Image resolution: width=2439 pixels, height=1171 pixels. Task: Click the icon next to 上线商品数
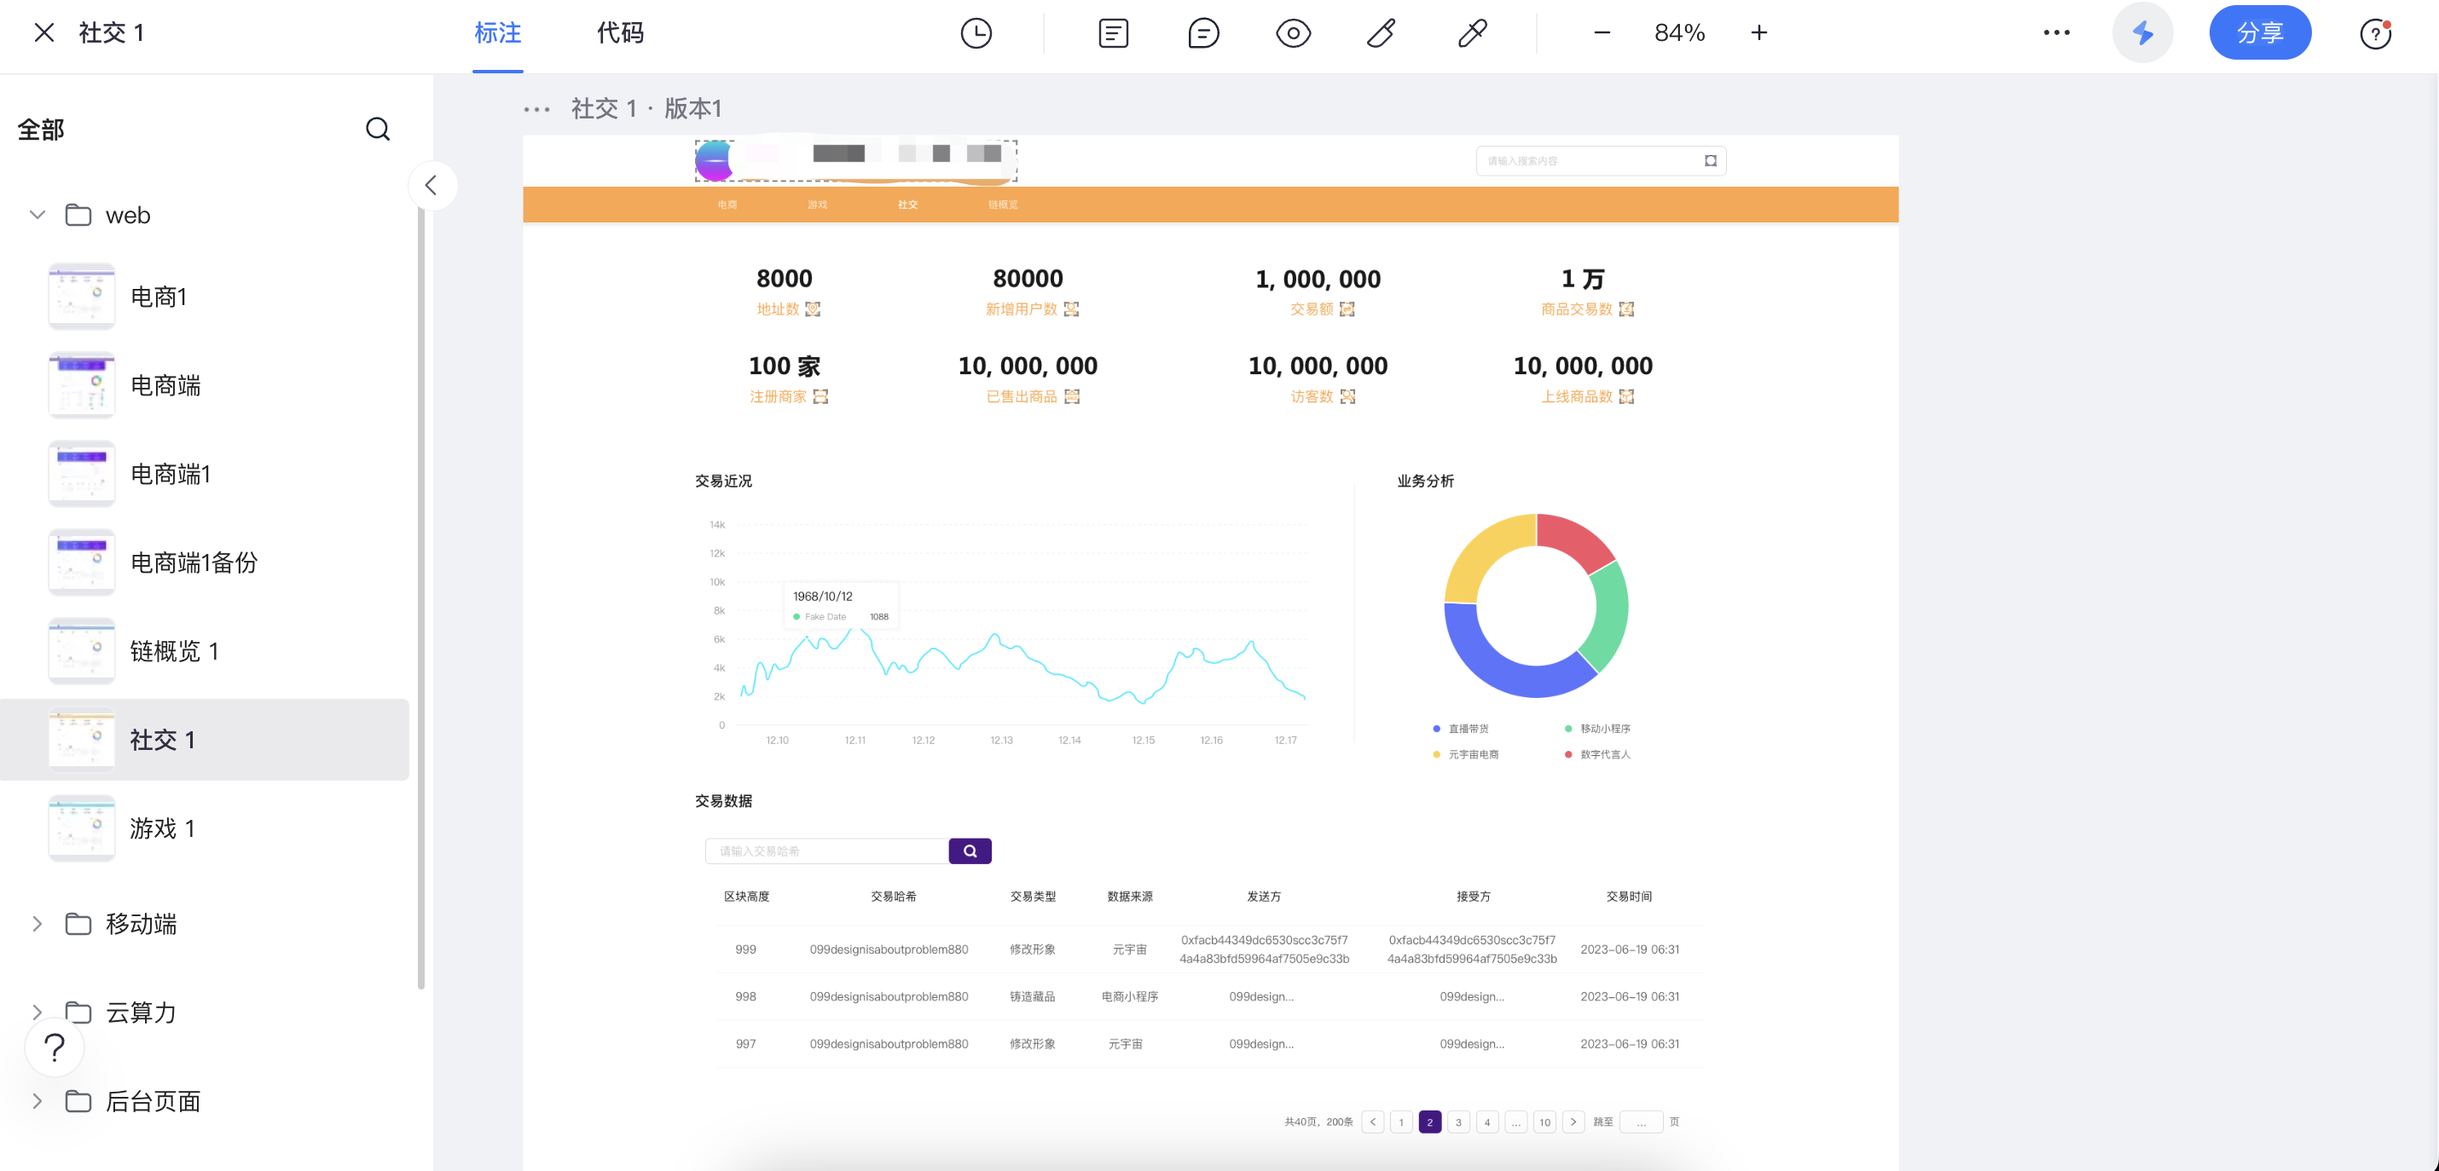(x=1625, y=396)
